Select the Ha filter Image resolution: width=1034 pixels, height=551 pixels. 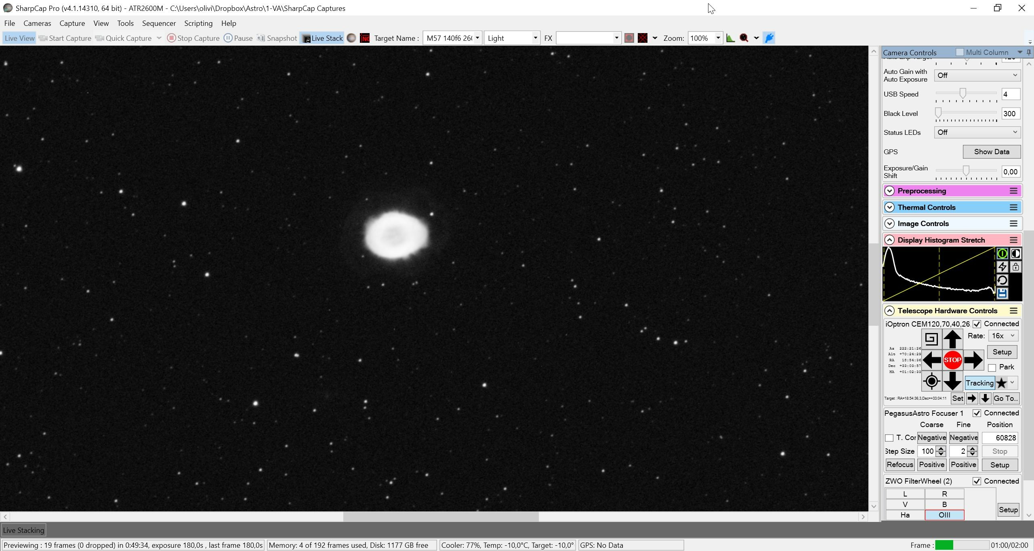(x=905, y=515)
